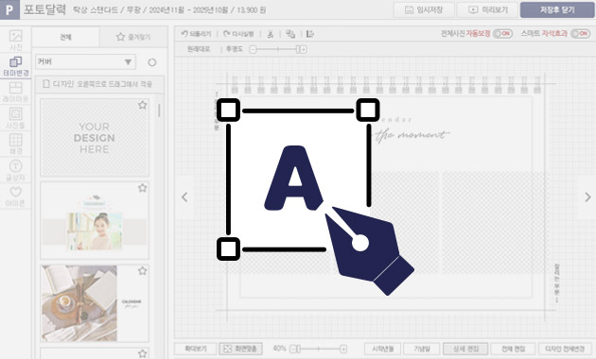Favorite the YOUR DESIGN HERE template star
The height and width of the screenshot is (359, 596).
click(143, 105)
